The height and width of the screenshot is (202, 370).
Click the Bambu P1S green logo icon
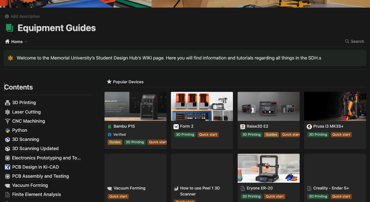tap(110, 126)
